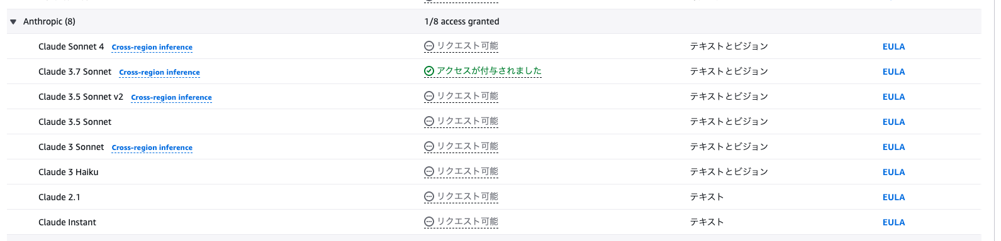Open the EULA for Claude Sonnet 4
This screenshot has height=241, width=1001.
coord(893,46)
